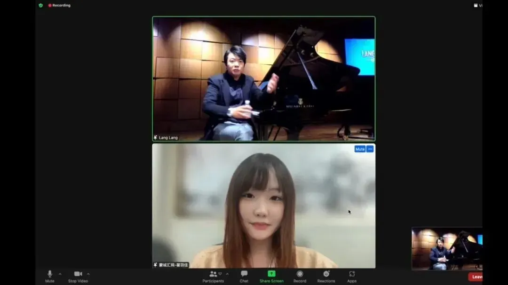This screenshot has width=508, height=285.
Task: Toggle Share Screen on
Action: [x=271, y=275]
